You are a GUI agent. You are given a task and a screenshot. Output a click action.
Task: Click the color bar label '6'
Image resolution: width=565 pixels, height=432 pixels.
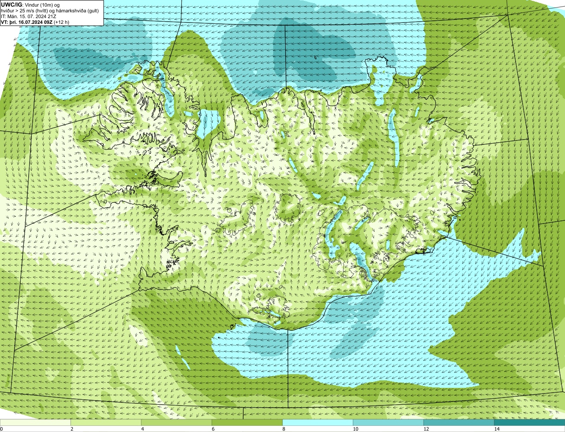pos(213,429)
